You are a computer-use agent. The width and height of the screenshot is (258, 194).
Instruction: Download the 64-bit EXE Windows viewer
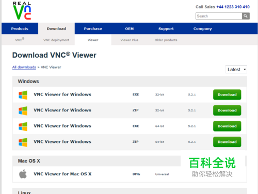[227, 126]
